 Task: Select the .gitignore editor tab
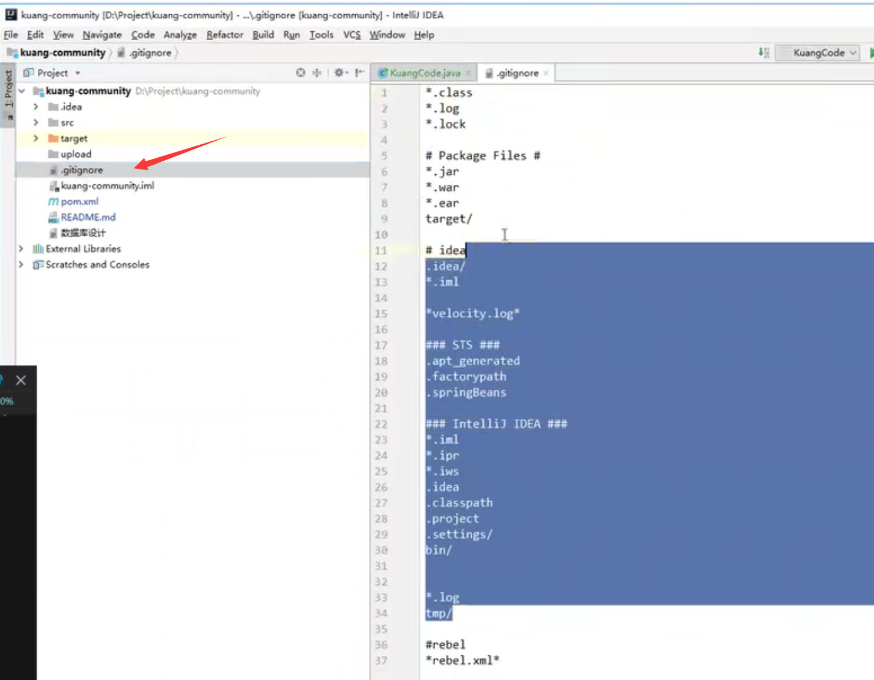coord(517,73)
